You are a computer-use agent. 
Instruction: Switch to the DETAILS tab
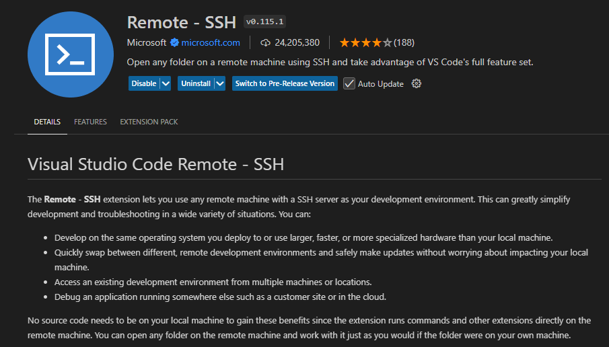point(47,122)
